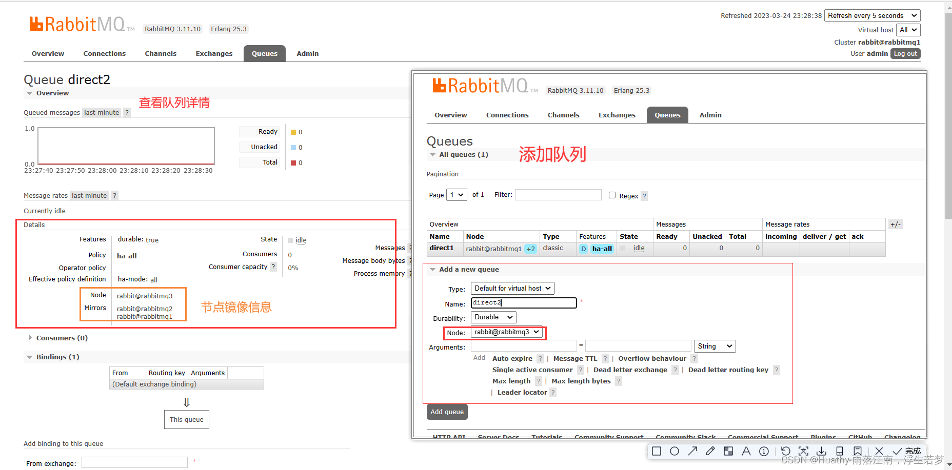Screen dimensions: 952x470
Task: Select the ellipse annotation tool
Action: pos(675,451)
